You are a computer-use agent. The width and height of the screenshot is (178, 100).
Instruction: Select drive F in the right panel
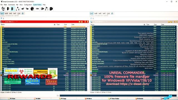pos(104,13)
